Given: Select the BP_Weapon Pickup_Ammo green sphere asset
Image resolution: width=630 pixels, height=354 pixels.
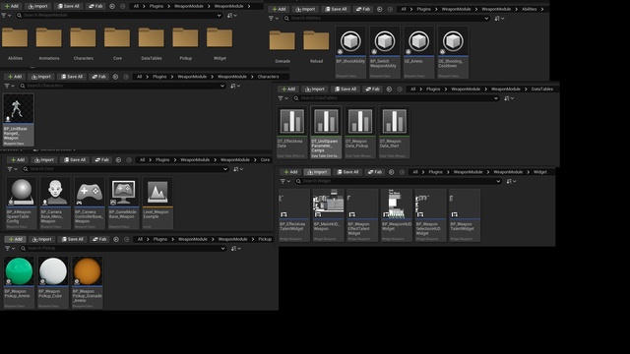Looking at the screenshot, I should point(19,282).
